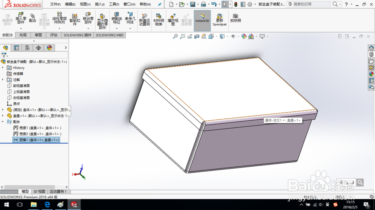Click the Insert Components icon
Image resolution: width=375 pixels, height=210 pixels.
(21, 18)
